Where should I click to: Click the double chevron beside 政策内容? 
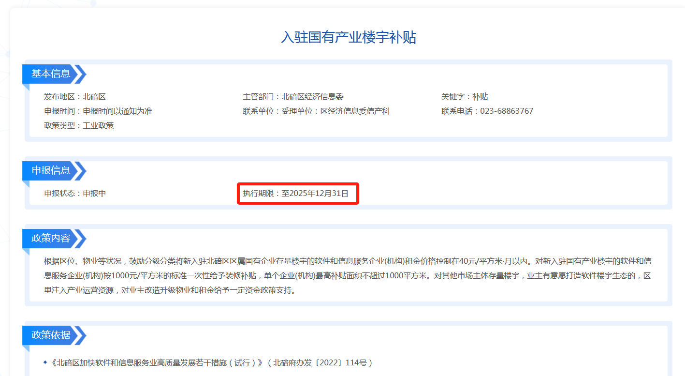(81, 239)
